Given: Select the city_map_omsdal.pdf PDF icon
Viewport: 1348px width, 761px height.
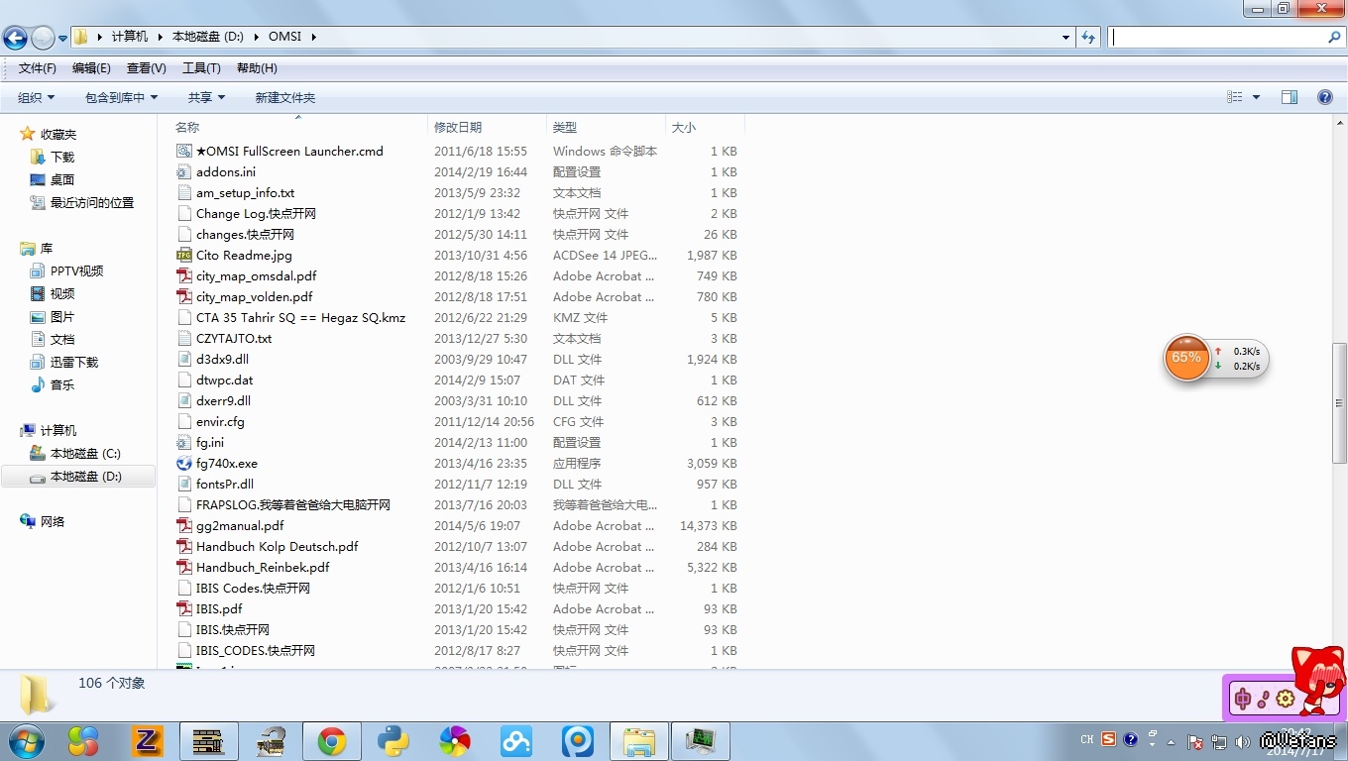Looking at the screenshot, I should point(183,275).
